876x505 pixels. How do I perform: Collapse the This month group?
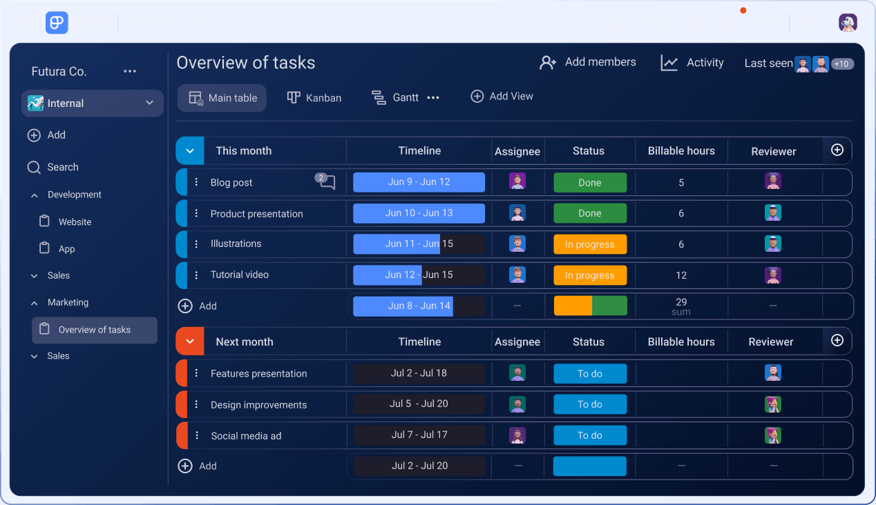coord(190,151)
